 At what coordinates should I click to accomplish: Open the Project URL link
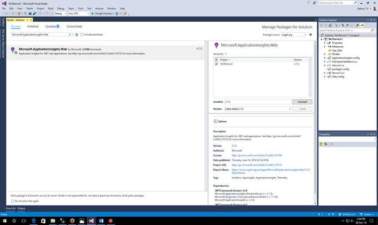click(257, 165)
